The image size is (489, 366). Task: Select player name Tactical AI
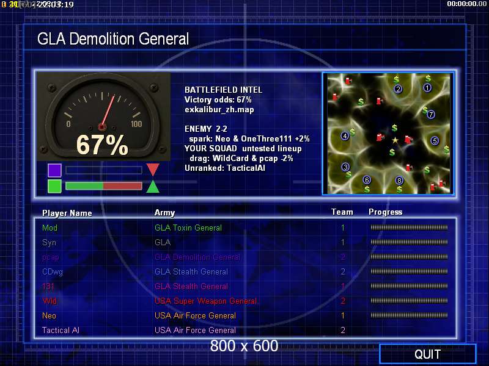click(61, 330)
